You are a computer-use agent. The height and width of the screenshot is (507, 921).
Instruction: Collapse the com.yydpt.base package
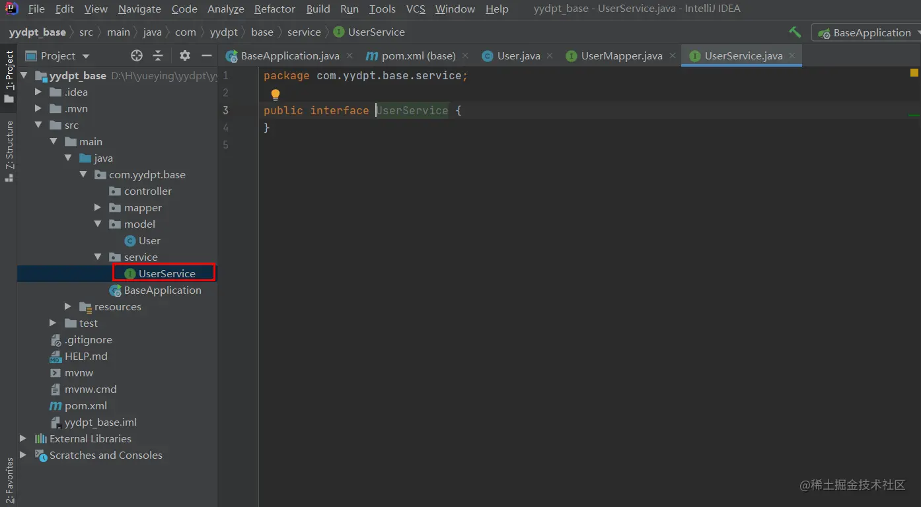(83, 174)
